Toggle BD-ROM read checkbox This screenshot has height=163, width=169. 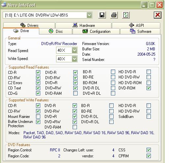point(113,82)
